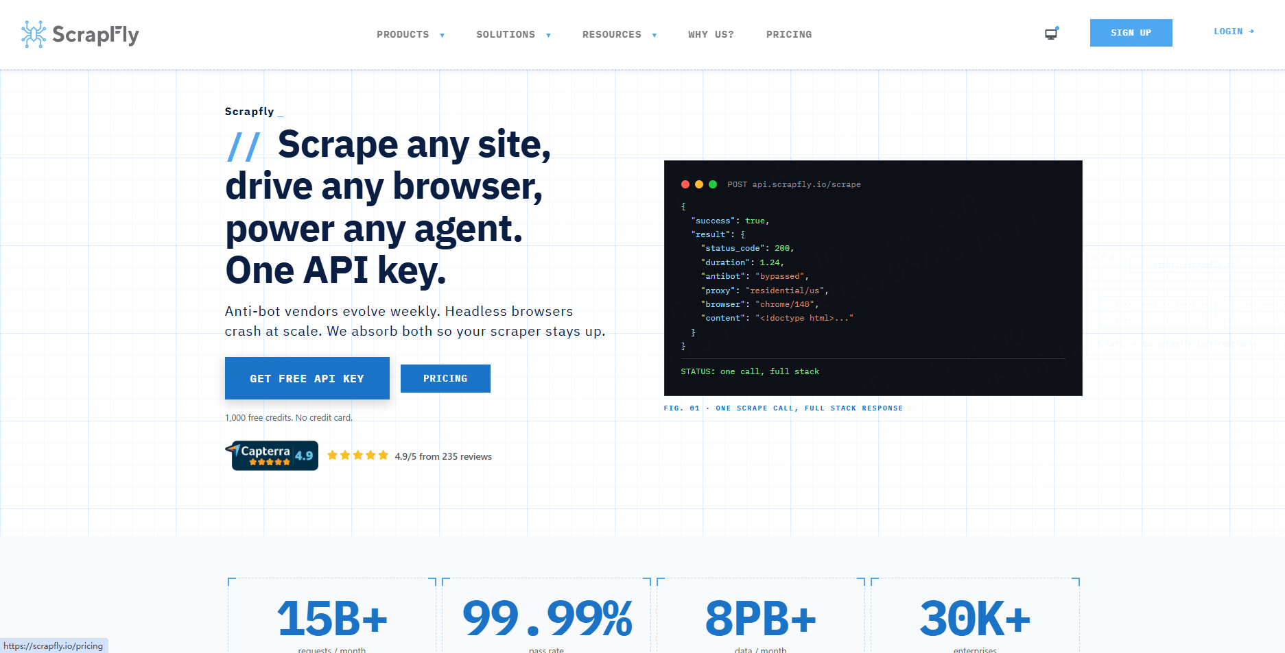Click the "proxy": "residential/us" code line
The image size is (1285, 653).
point(765,291)
